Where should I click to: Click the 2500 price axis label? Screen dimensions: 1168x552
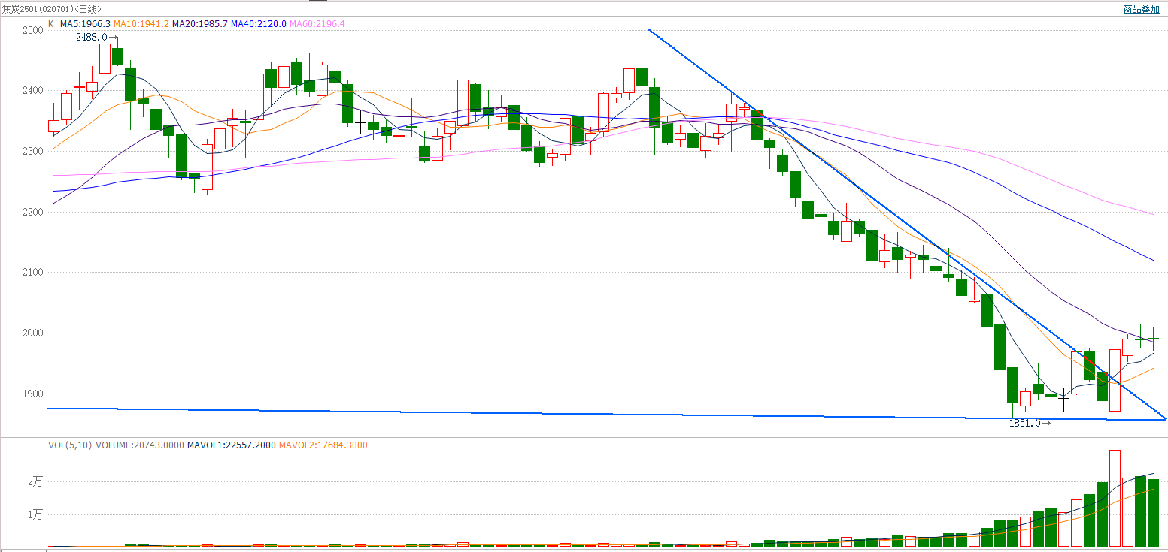tap(33, 30)
